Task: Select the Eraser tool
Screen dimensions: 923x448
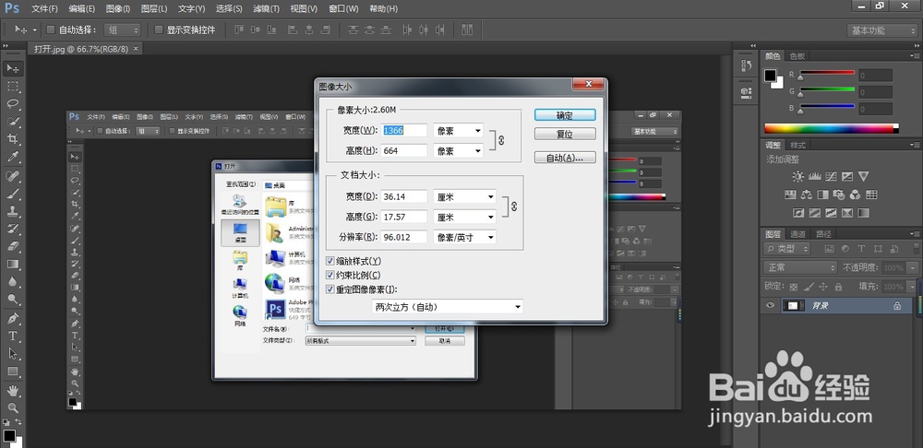Action: pos(12,246)
